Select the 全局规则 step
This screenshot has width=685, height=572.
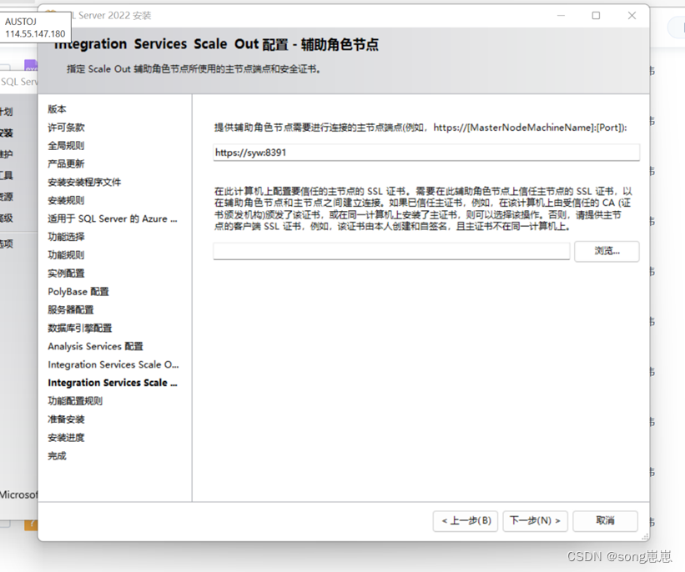[x=66, y=145]
